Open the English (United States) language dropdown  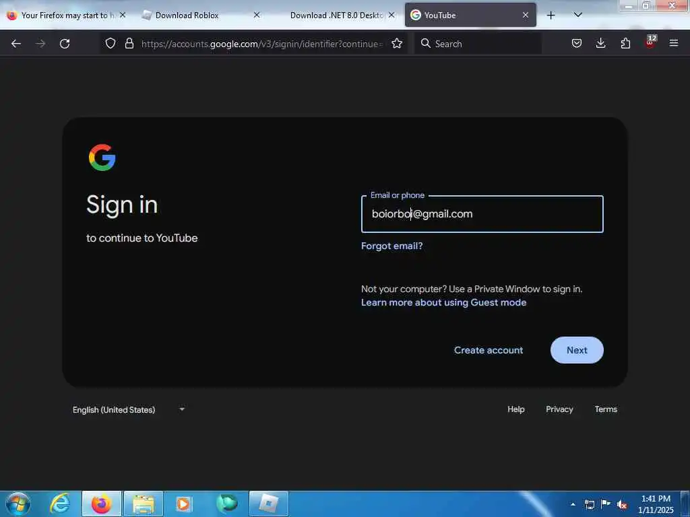point(129,410)
